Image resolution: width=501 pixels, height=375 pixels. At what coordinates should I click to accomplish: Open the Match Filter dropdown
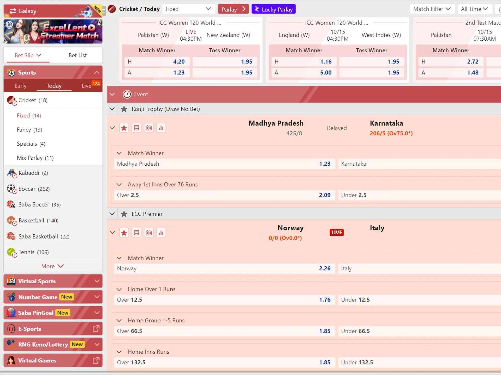click(x=432, y=9)
